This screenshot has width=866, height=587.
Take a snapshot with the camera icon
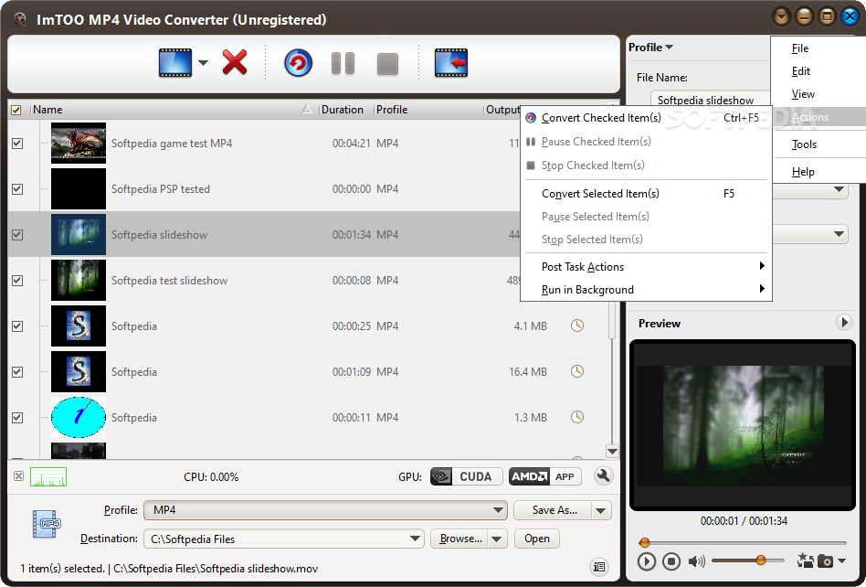(x=825, y=561)
